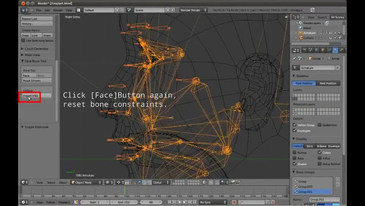Click the properties editor type selector icon
The image size is (365, 206).
(296, 50)
